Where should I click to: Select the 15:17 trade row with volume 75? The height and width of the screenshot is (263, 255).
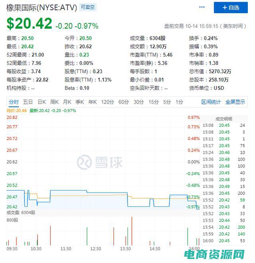tap(224, 145)
